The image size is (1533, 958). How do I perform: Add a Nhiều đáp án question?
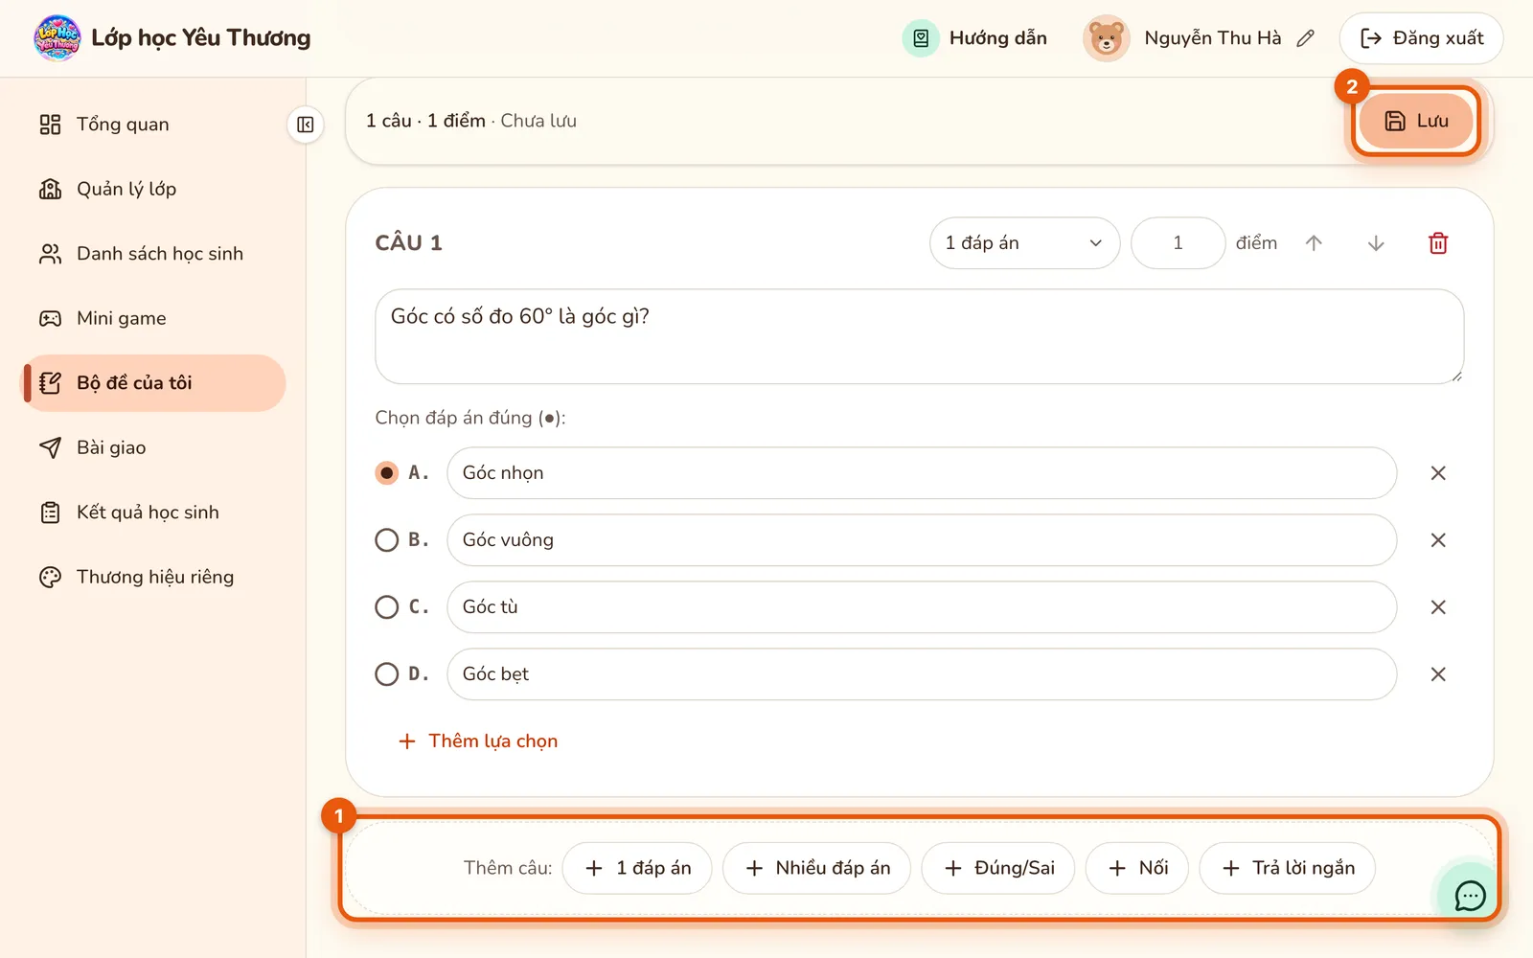click(816, 868)
